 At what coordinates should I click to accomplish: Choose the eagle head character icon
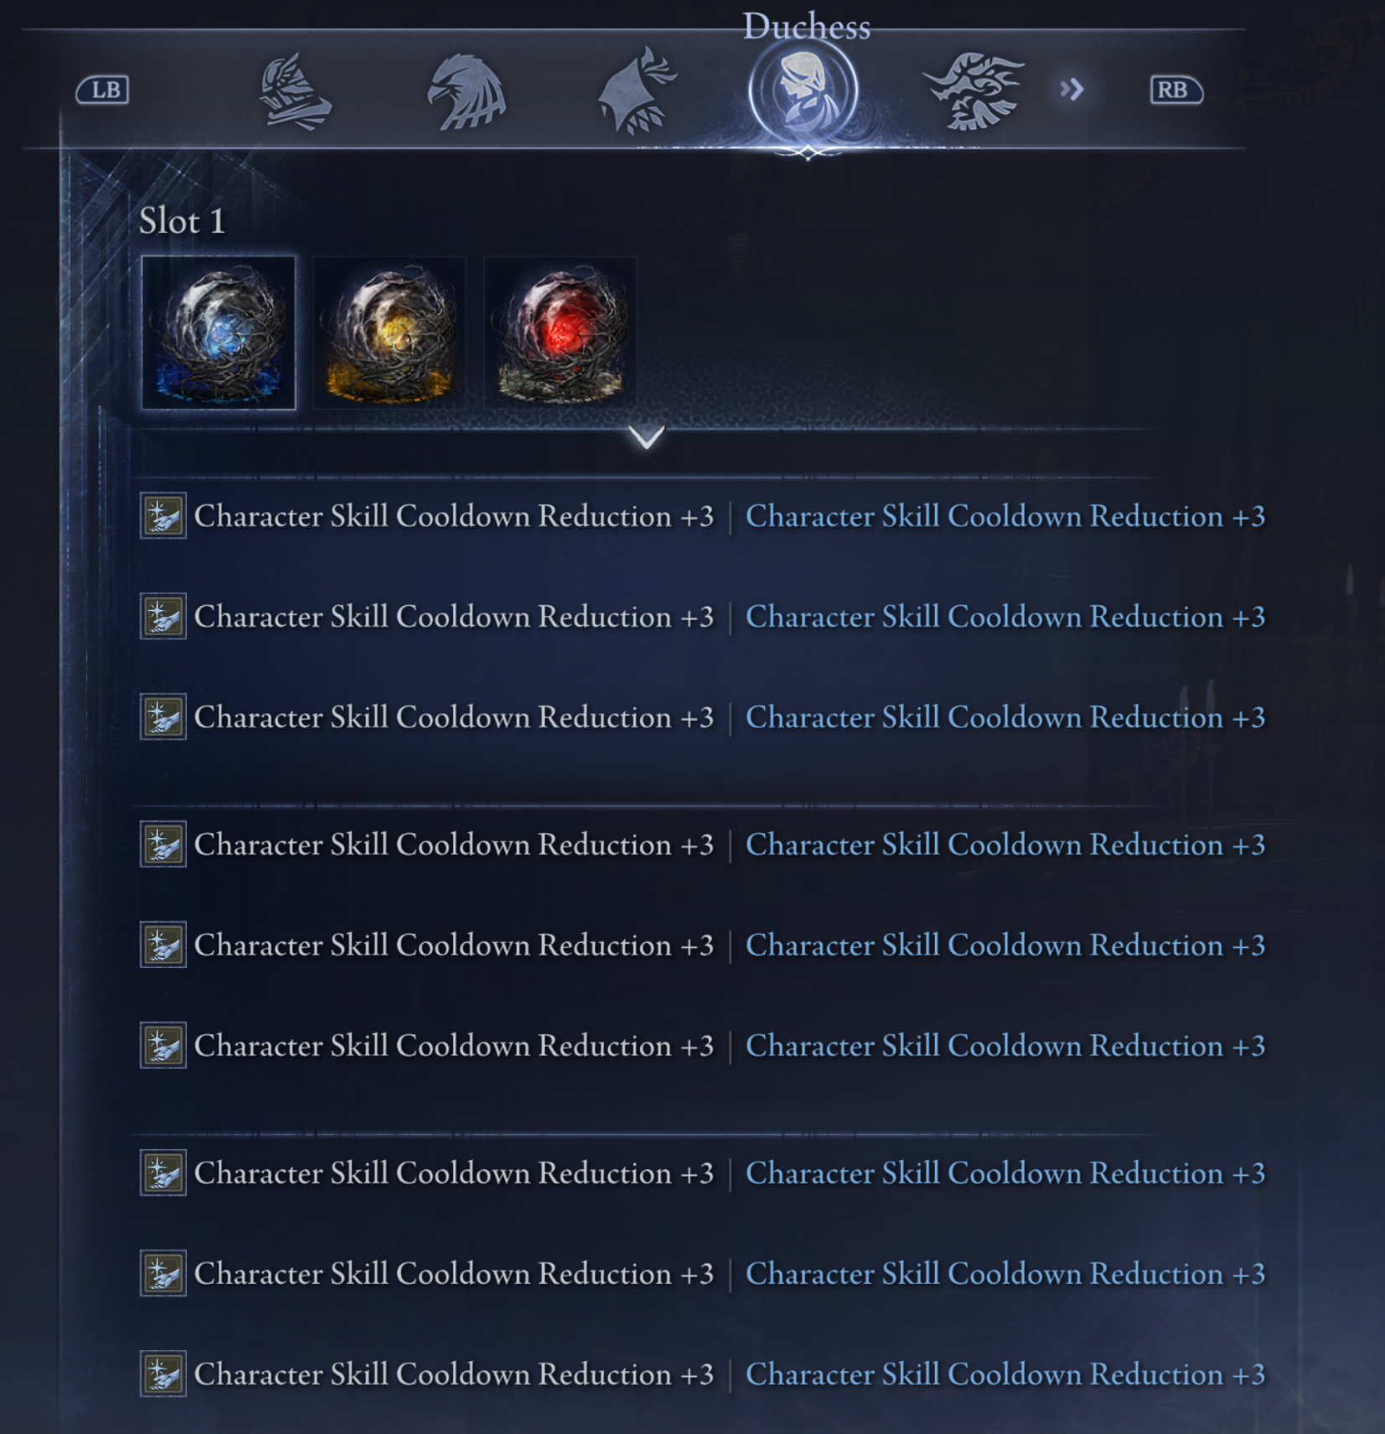point(467,92)
